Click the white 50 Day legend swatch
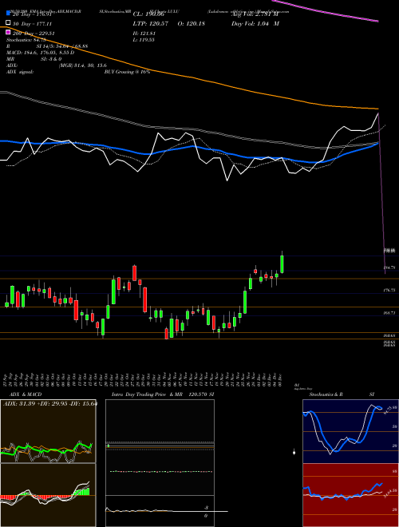The width and height of the screenshot is (399, 527). click(x=9, y=23)
